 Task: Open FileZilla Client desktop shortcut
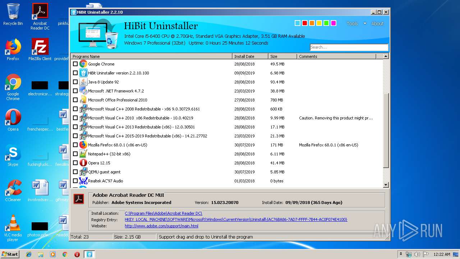[x=40, y=50]
